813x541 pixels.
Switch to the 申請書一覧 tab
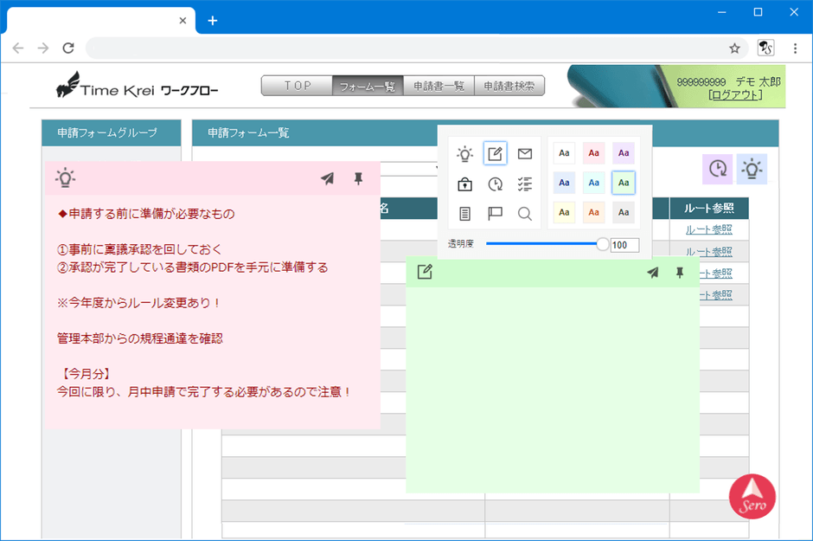[439, 85]
